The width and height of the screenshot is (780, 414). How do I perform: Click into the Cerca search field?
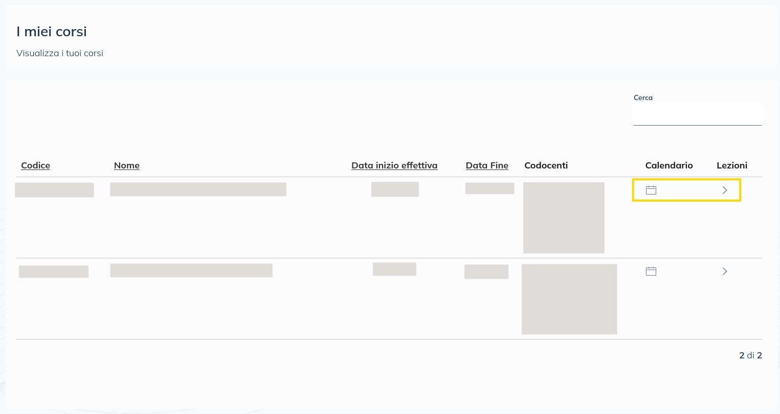pyautogui.click(x=697, y=114)
